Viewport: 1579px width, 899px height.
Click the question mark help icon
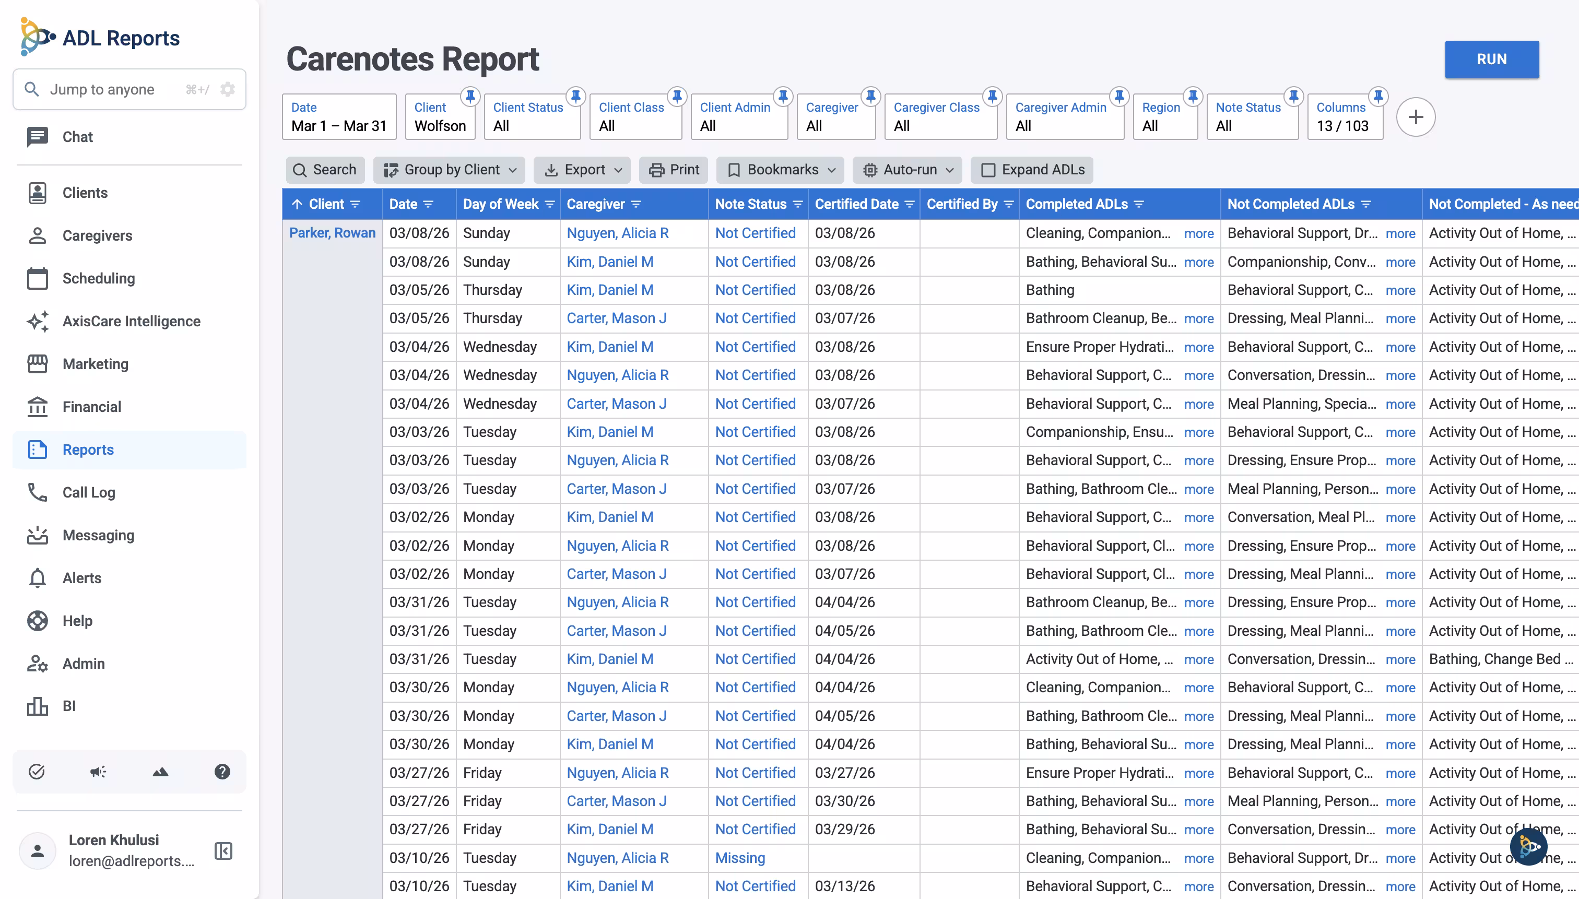222,771
